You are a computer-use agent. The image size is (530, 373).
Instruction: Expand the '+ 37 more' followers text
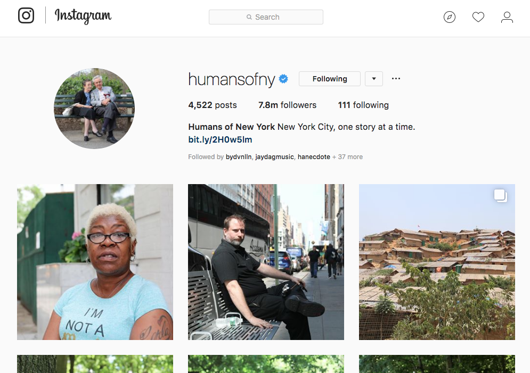pos(347,156)
